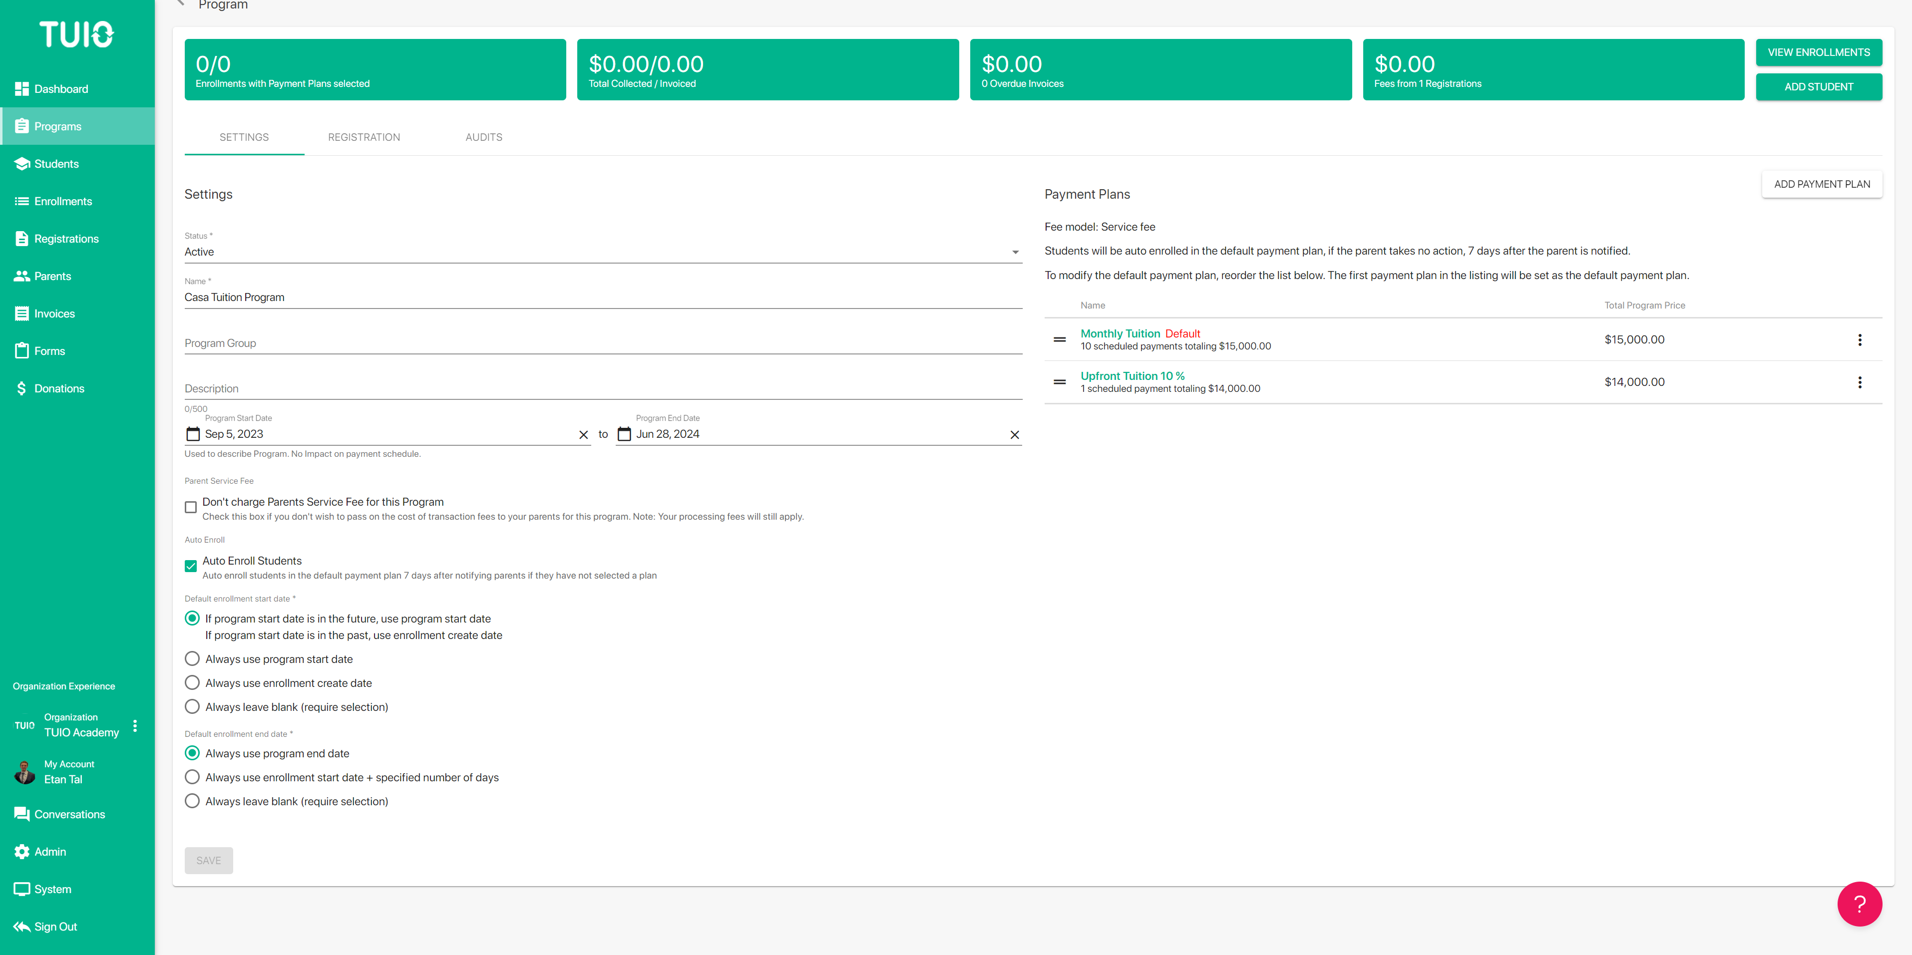This screenshot has height=955, width=1912.
Task: Click the Invoices receipt icon
Action: point(21,314)
